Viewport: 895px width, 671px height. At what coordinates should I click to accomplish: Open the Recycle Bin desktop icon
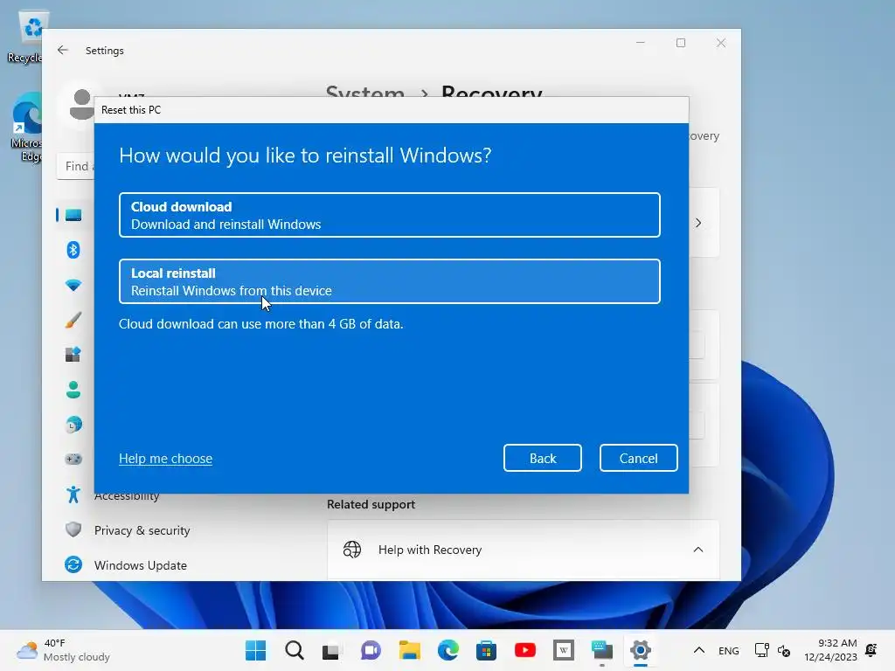coord(26,38)
